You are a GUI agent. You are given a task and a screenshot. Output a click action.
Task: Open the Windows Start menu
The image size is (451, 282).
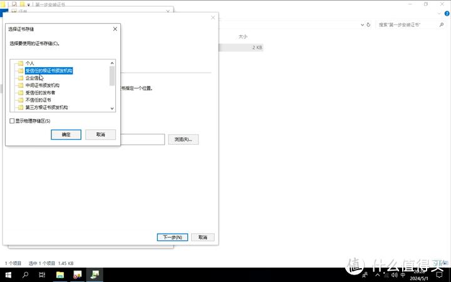point(8,274)
